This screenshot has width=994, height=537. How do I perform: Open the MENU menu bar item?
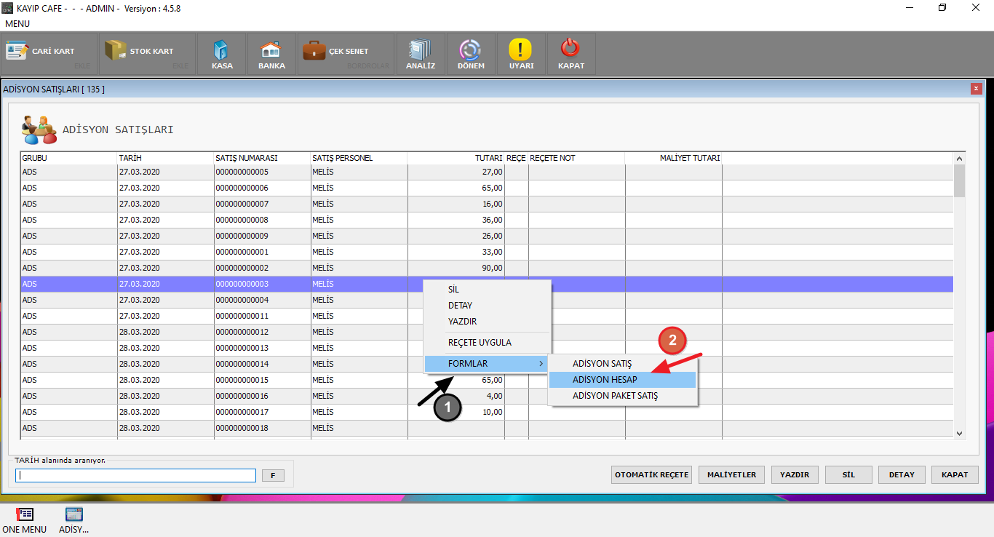17,23
